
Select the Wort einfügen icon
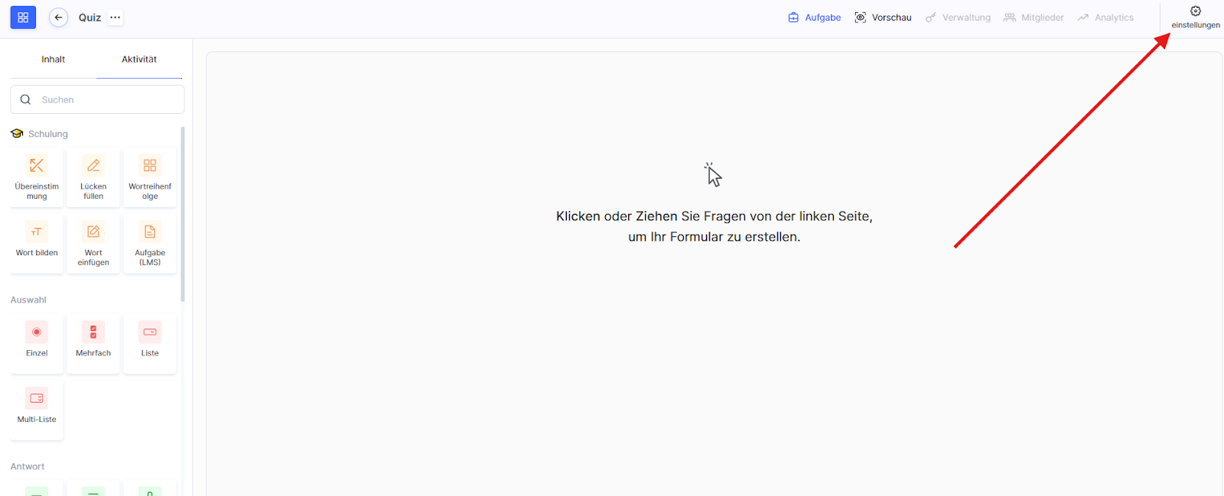93,232
